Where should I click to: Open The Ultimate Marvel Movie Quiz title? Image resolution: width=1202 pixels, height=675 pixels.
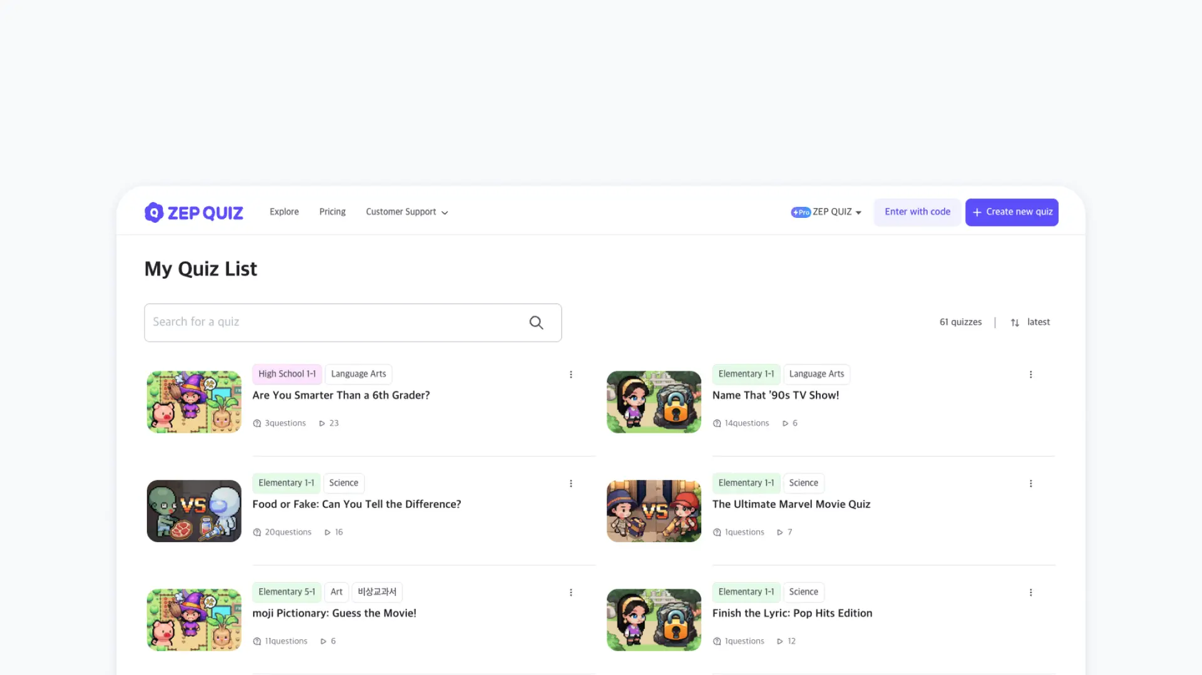pos(791,504)
